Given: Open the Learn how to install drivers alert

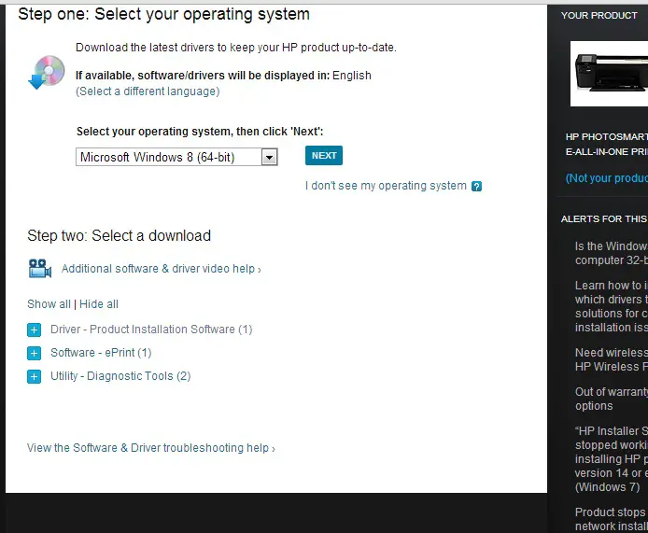Looking at the screenshot, I should (x=612, y=306).
